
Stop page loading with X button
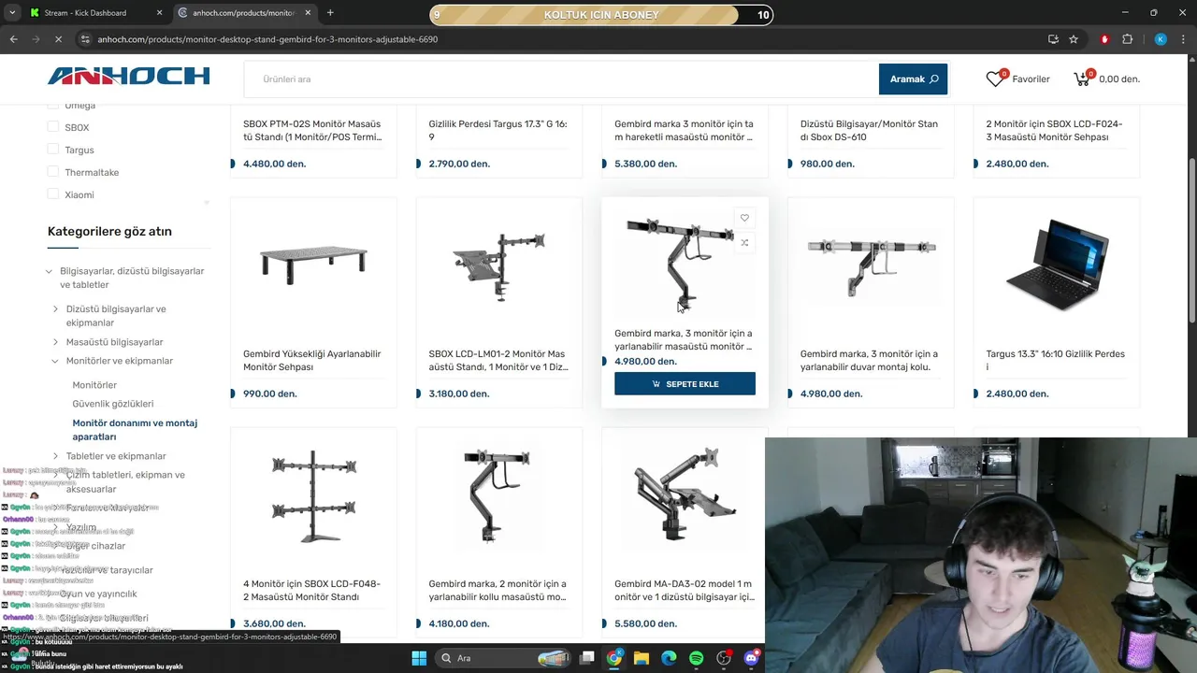(58, 39)
